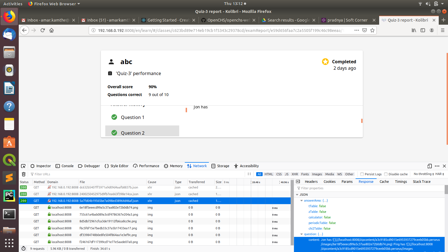Viewport: 448px width, 252px height.
Task: Open Firefox library icon in toolbar
Action: [414, 30]
